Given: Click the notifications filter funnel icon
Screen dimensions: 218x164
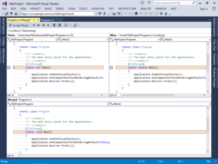Looking at the screenshot, I should [149, 3].
